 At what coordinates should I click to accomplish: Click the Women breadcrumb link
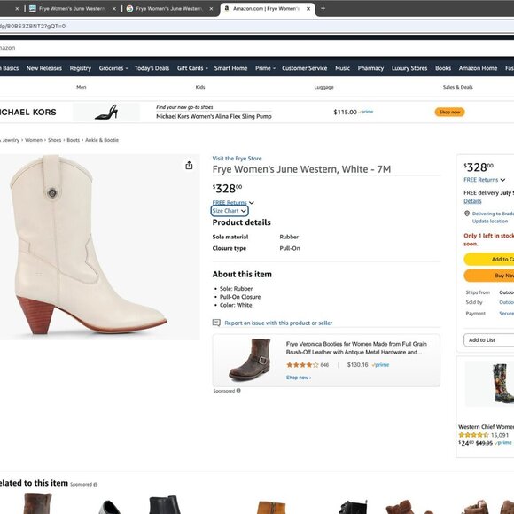tap(34, 140)
